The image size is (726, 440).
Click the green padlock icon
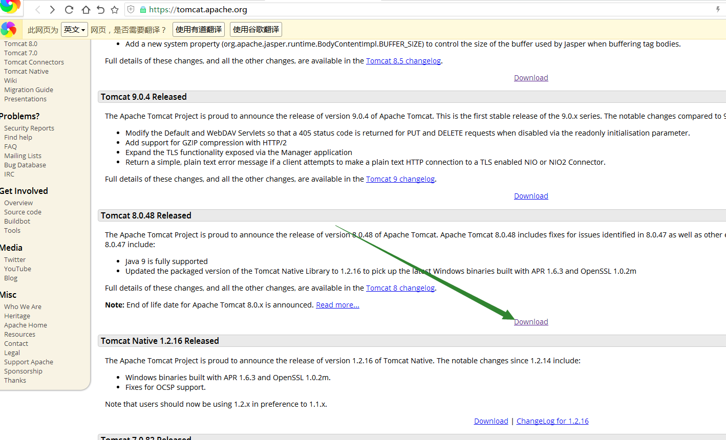coord(143,10)
